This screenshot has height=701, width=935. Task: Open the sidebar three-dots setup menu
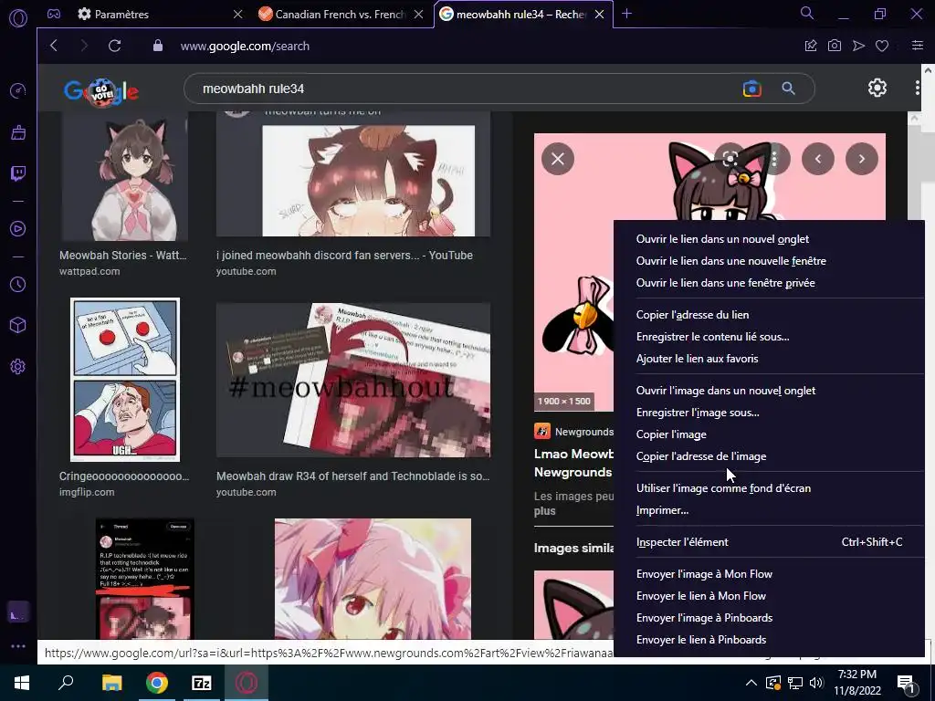click(x=18, y=646)
